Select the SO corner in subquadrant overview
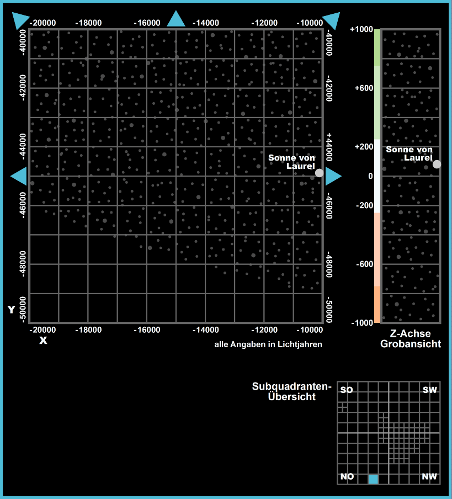Viewport: 452px width, 499px height. (347, 390)
